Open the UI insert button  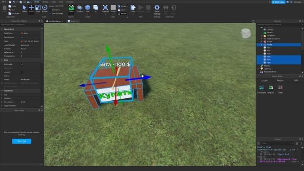pos(95,9)
